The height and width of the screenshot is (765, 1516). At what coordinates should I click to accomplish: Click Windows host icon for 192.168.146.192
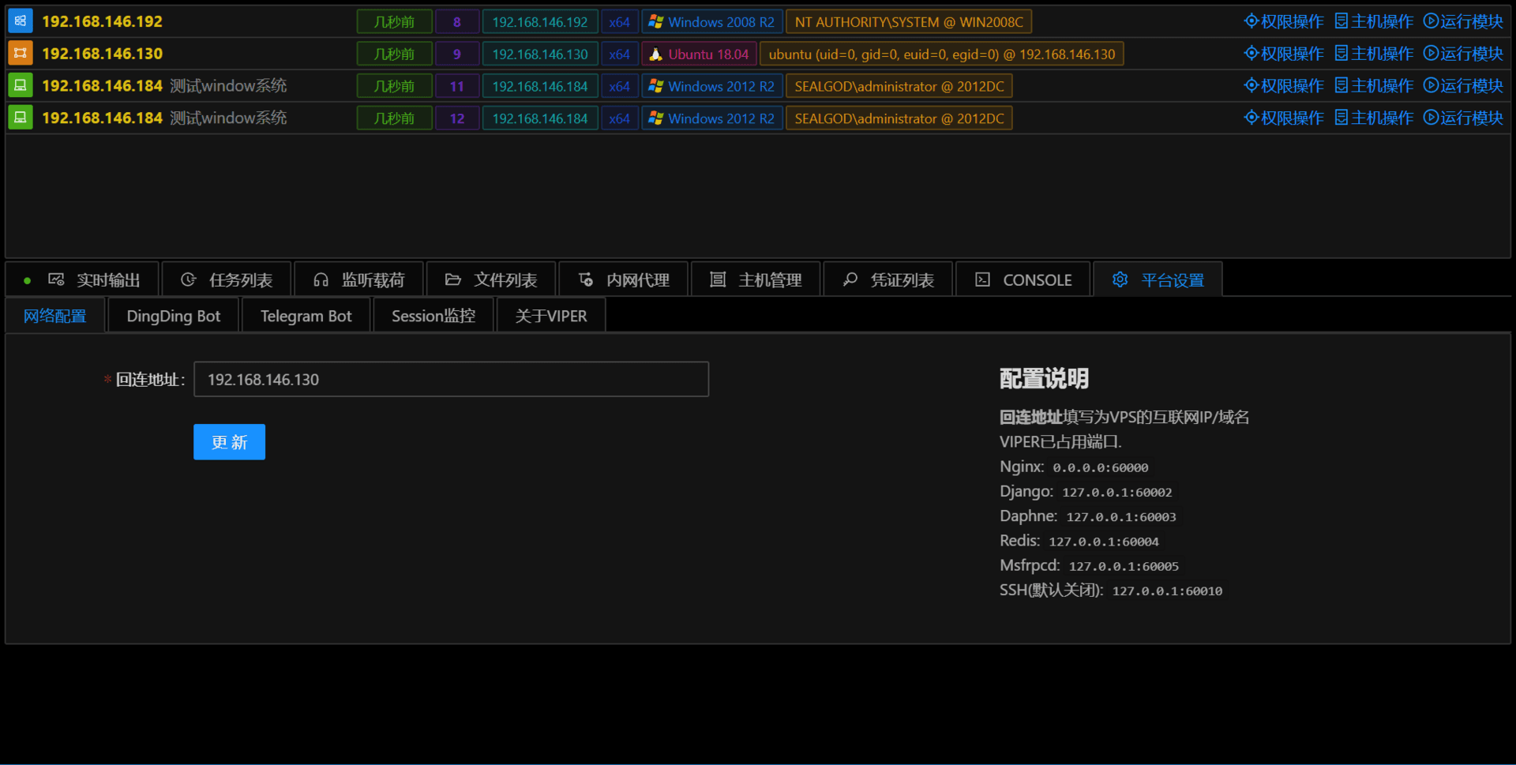coord(21,21)
